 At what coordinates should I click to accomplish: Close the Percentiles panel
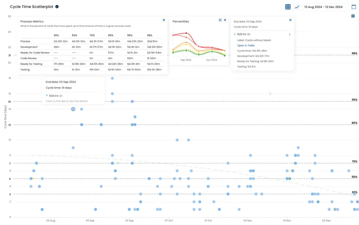tap(225, 20)
